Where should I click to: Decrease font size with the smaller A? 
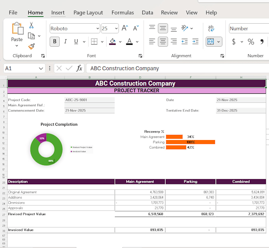click(x=136, y=28)
